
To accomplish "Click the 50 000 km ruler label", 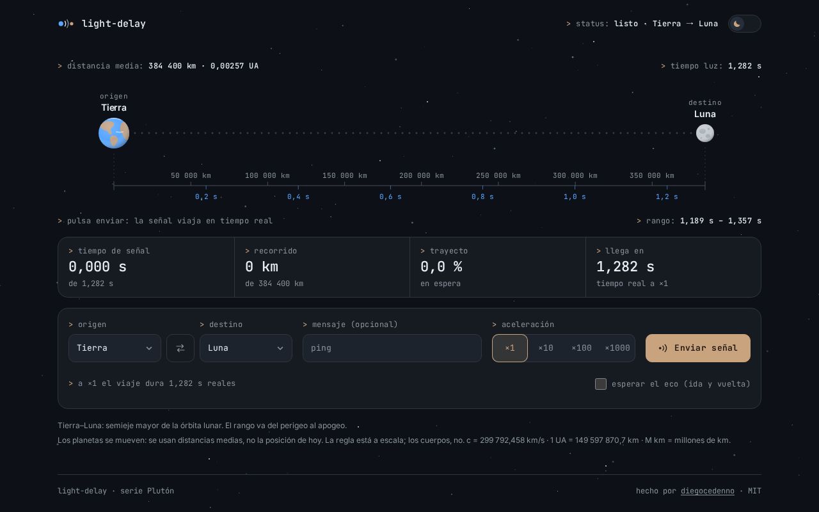I will tap(191, 175).
